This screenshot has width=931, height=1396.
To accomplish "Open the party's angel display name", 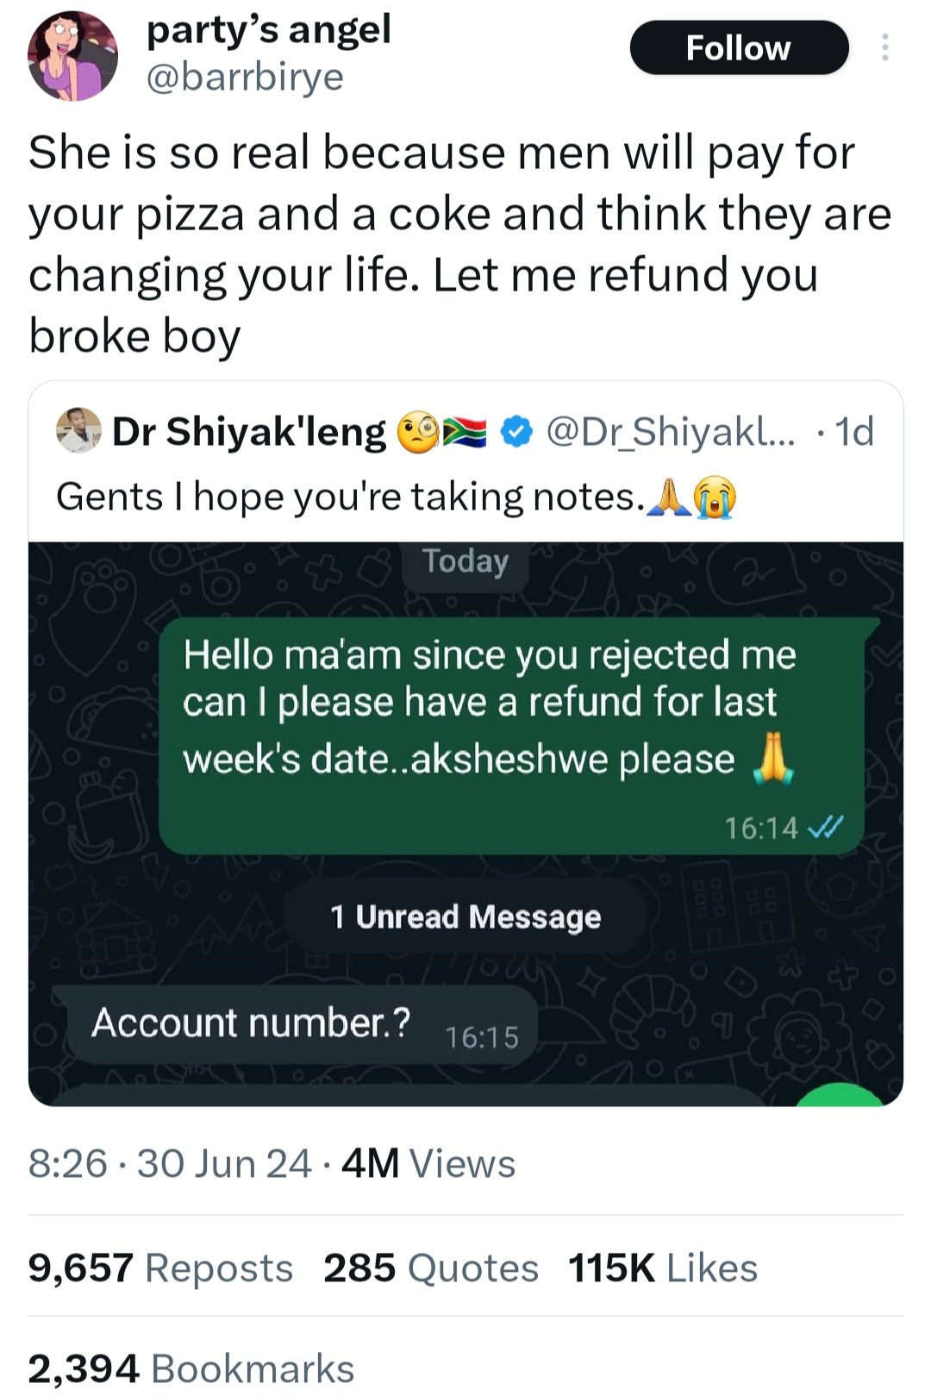I will [269, 30].
